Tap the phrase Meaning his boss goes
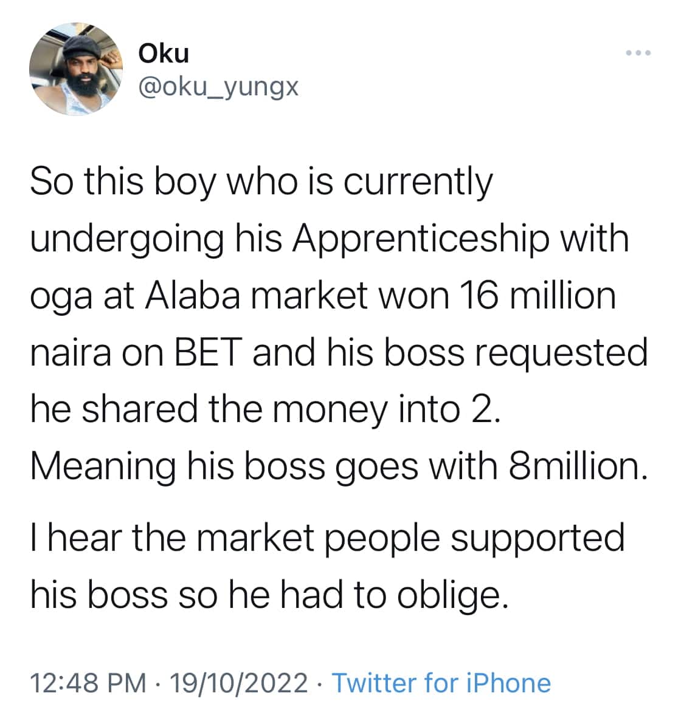This screenshot has height=713, width=684. point(224,468)
